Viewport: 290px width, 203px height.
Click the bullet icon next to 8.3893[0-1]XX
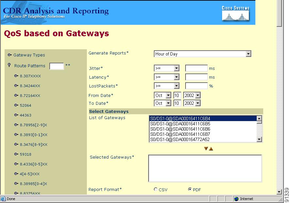[x=16, y=134]
